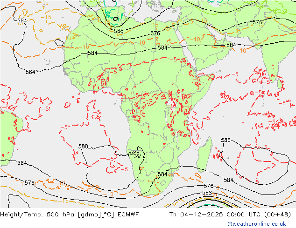This screenshot has width=296, height=228.
Task: Click the 576 label south of Madagascar
Action: tap(208, 186)
